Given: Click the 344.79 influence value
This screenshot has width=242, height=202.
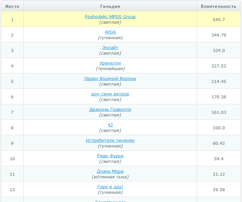Looking at the screenshot, I should click(218, 35).
